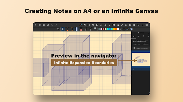This screenshot has width=183, height=102.
Task: Pick the red-capped pen
Action: click(67, 29)
